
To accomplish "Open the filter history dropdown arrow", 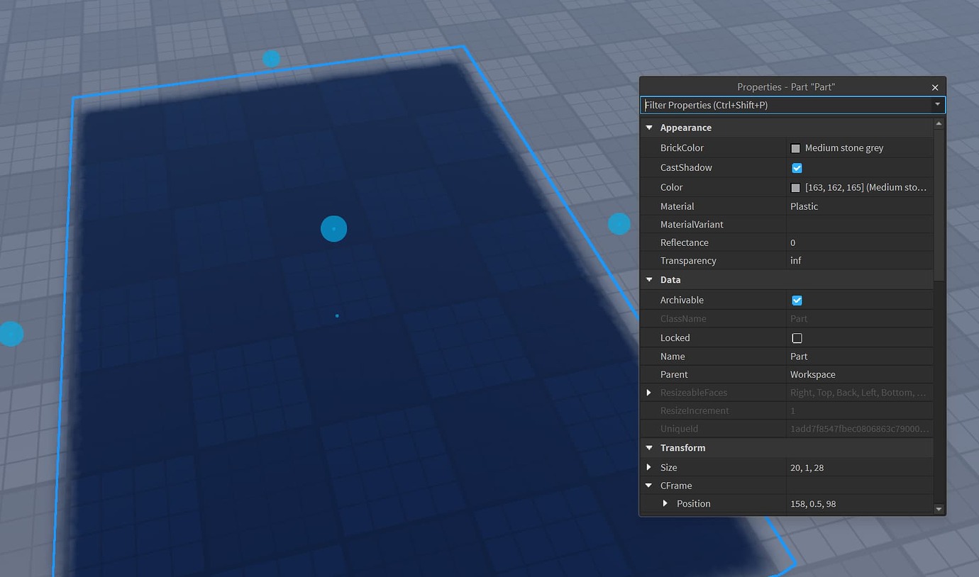I will (x=938, y=105).
